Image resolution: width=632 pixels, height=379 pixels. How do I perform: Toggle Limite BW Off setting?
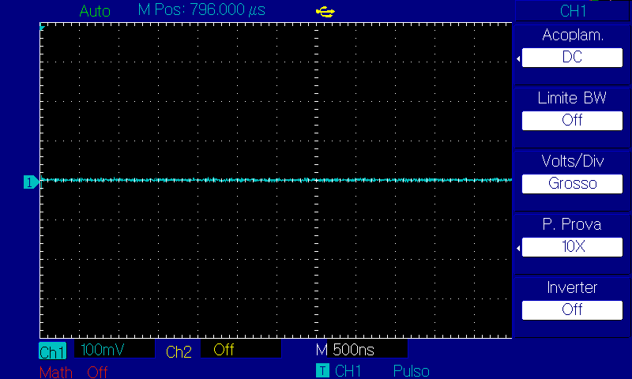pos(572,121)
